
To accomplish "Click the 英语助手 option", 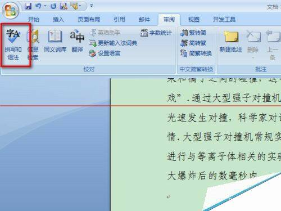I will pos(105,33).
